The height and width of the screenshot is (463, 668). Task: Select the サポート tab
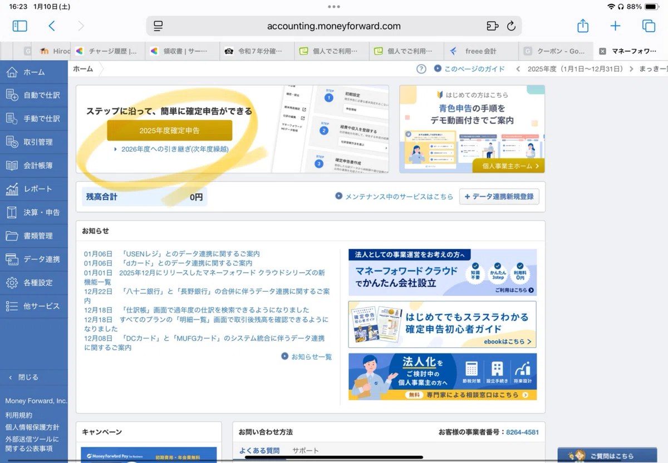pos(306,451)
